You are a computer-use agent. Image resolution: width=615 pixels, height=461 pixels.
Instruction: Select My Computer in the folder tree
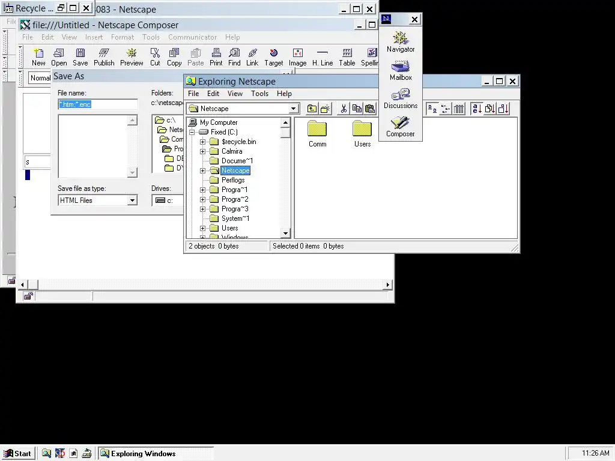click(219, 122)
